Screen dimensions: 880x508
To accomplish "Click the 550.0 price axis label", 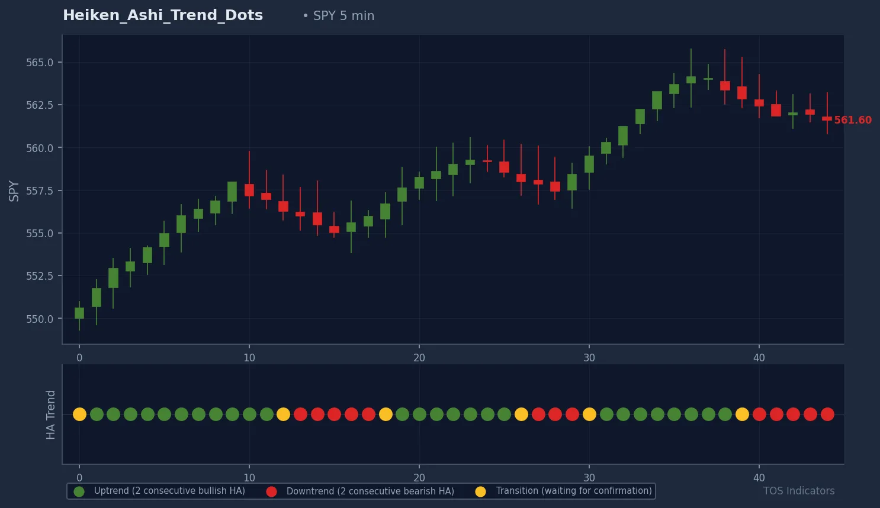I will [40, 319].
